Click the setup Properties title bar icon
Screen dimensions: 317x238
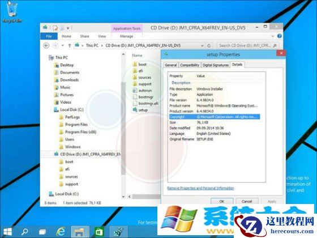(x=166, y=54)
